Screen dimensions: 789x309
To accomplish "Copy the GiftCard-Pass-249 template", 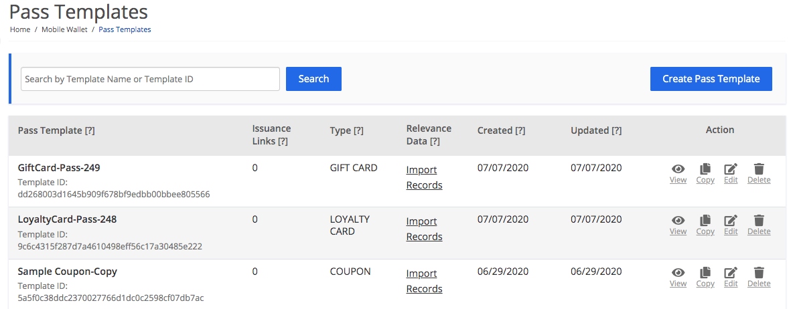I will (705, 173).
